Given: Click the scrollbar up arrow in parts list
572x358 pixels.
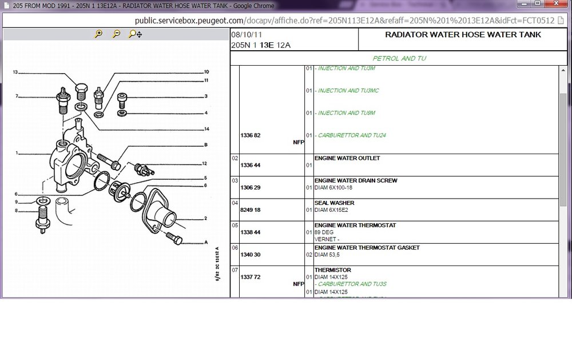Looking at the screenshot, I should [563, 70].
